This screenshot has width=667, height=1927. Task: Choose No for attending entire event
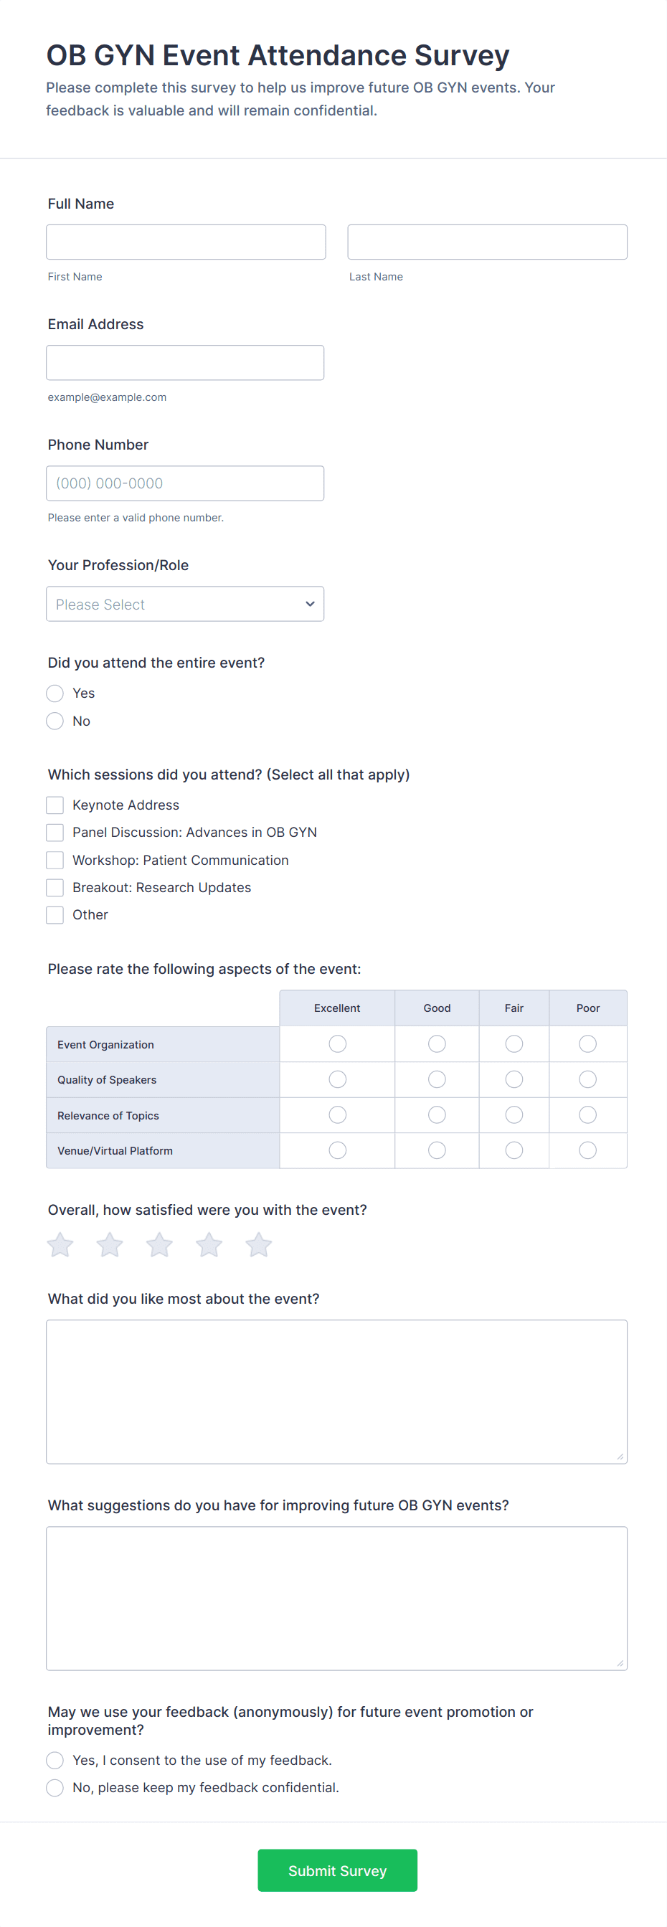tap(55, 721)
